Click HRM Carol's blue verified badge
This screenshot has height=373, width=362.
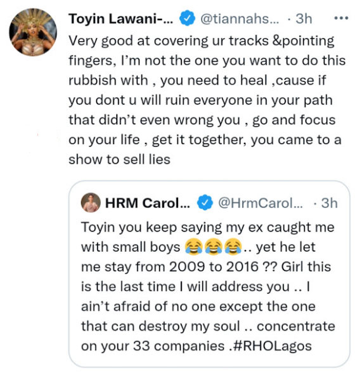click(205, 203)
